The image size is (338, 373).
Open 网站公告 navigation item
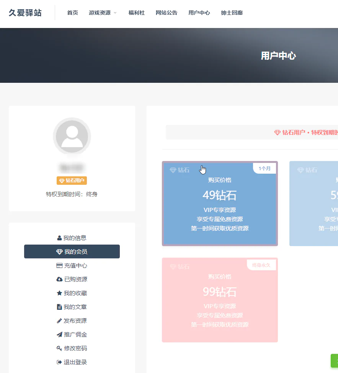click(167, 13)
